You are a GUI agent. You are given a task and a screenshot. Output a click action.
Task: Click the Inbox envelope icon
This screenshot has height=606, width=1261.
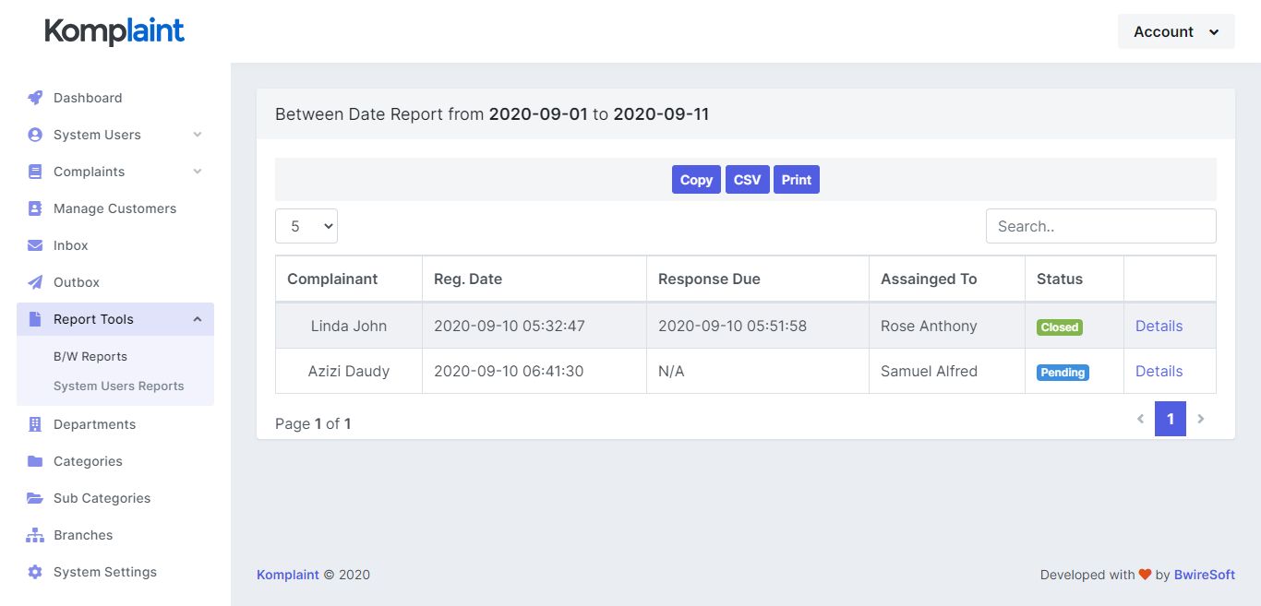tap(35, 245)
